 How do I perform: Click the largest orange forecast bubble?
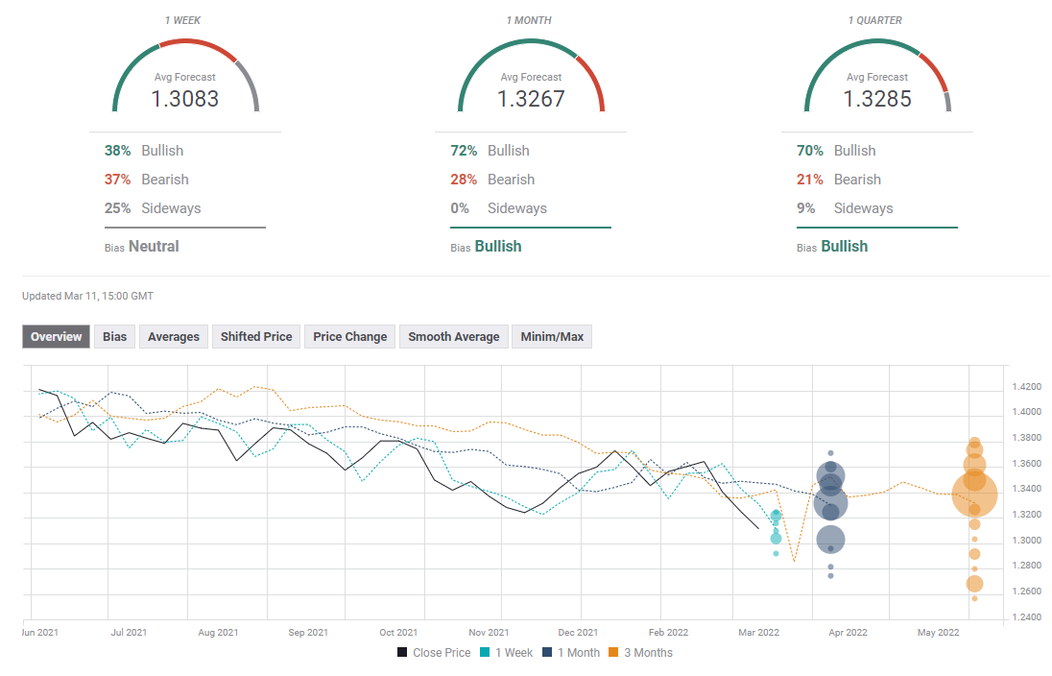pyautogui.click(x=974, y=495)
